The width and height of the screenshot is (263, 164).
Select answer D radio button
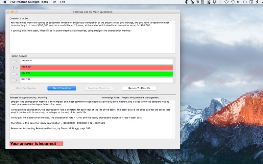[13, 80]
